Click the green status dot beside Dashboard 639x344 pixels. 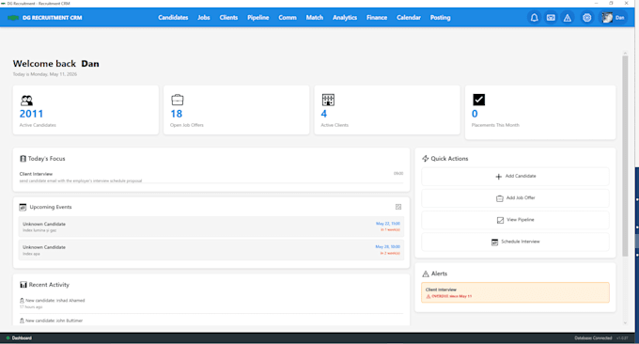8,337
